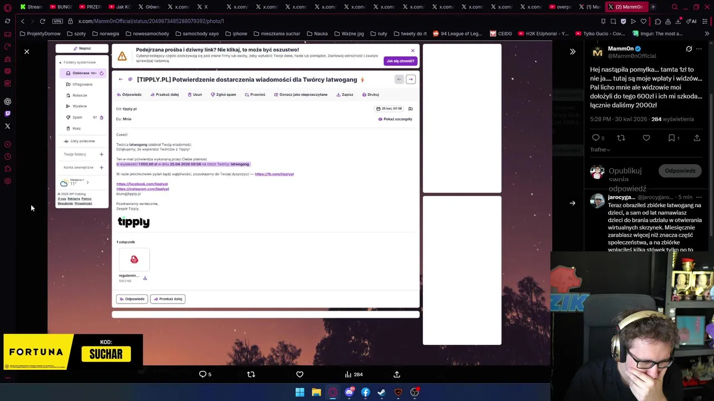Collapse the tweet sidebar with double-chevron
This screenshot has height=401, width=714.
572,51
